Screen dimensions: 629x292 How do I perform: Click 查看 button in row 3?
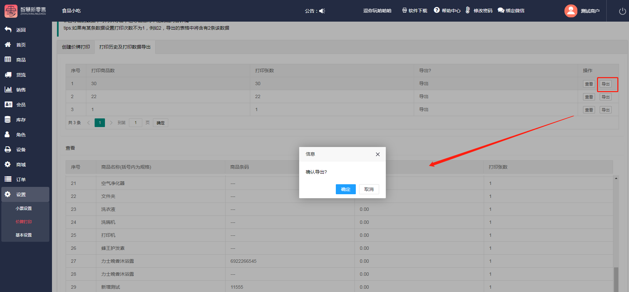[x=589, y=110]
